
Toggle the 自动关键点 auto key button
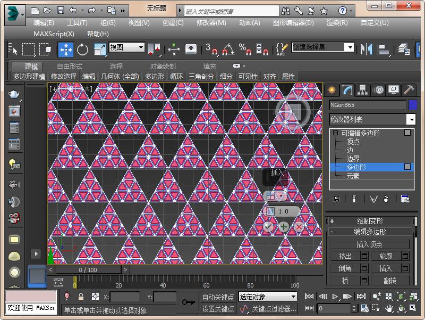coord(218,297)
